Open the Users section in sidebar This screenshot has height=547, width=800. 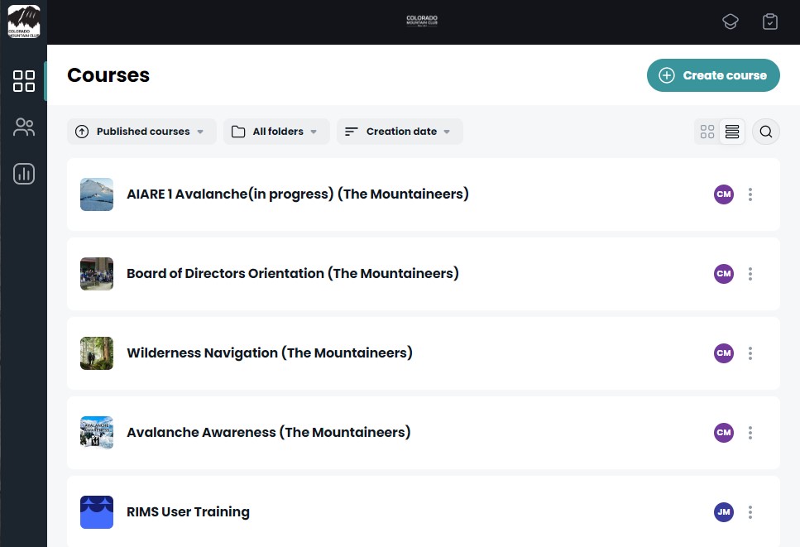tap(24, 127)
